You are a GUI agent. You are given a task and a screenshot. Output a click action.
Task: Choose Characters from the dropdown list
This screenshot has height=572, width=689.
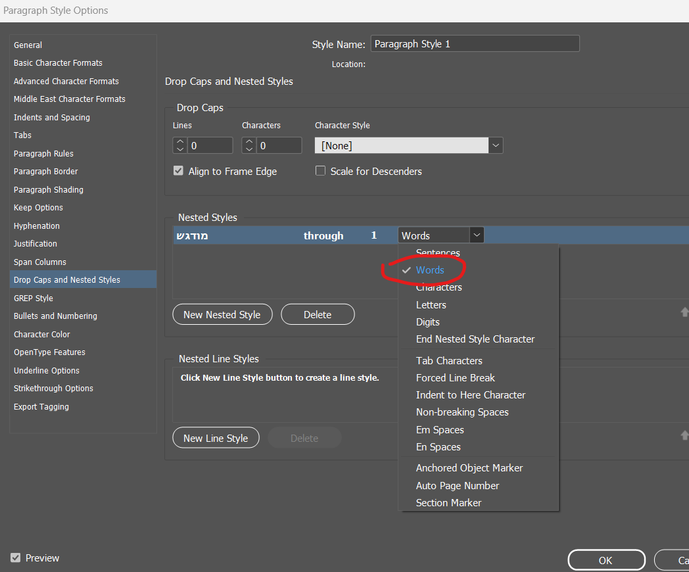pyautogui.click(x=439, y=287)
